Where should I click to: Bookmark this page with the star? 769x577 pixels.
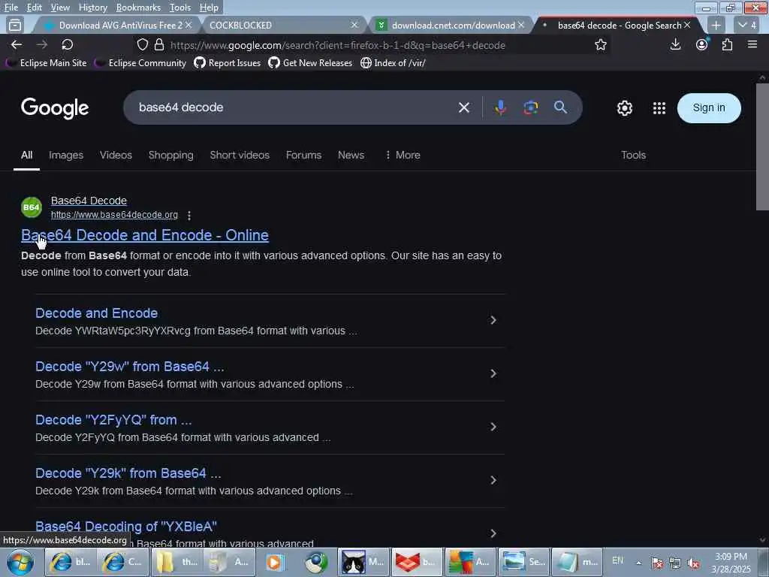[600, 44]
